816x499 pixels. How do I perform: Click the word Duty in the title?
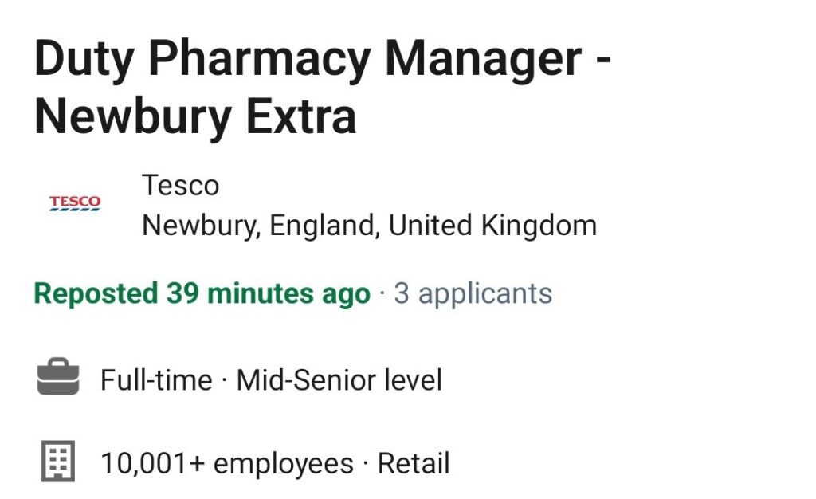click(84, 60)
